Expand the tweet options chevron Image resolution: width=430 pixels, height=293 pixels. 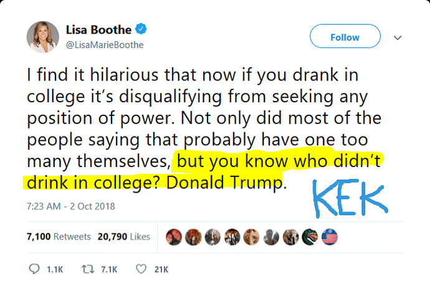click(398, 37)
